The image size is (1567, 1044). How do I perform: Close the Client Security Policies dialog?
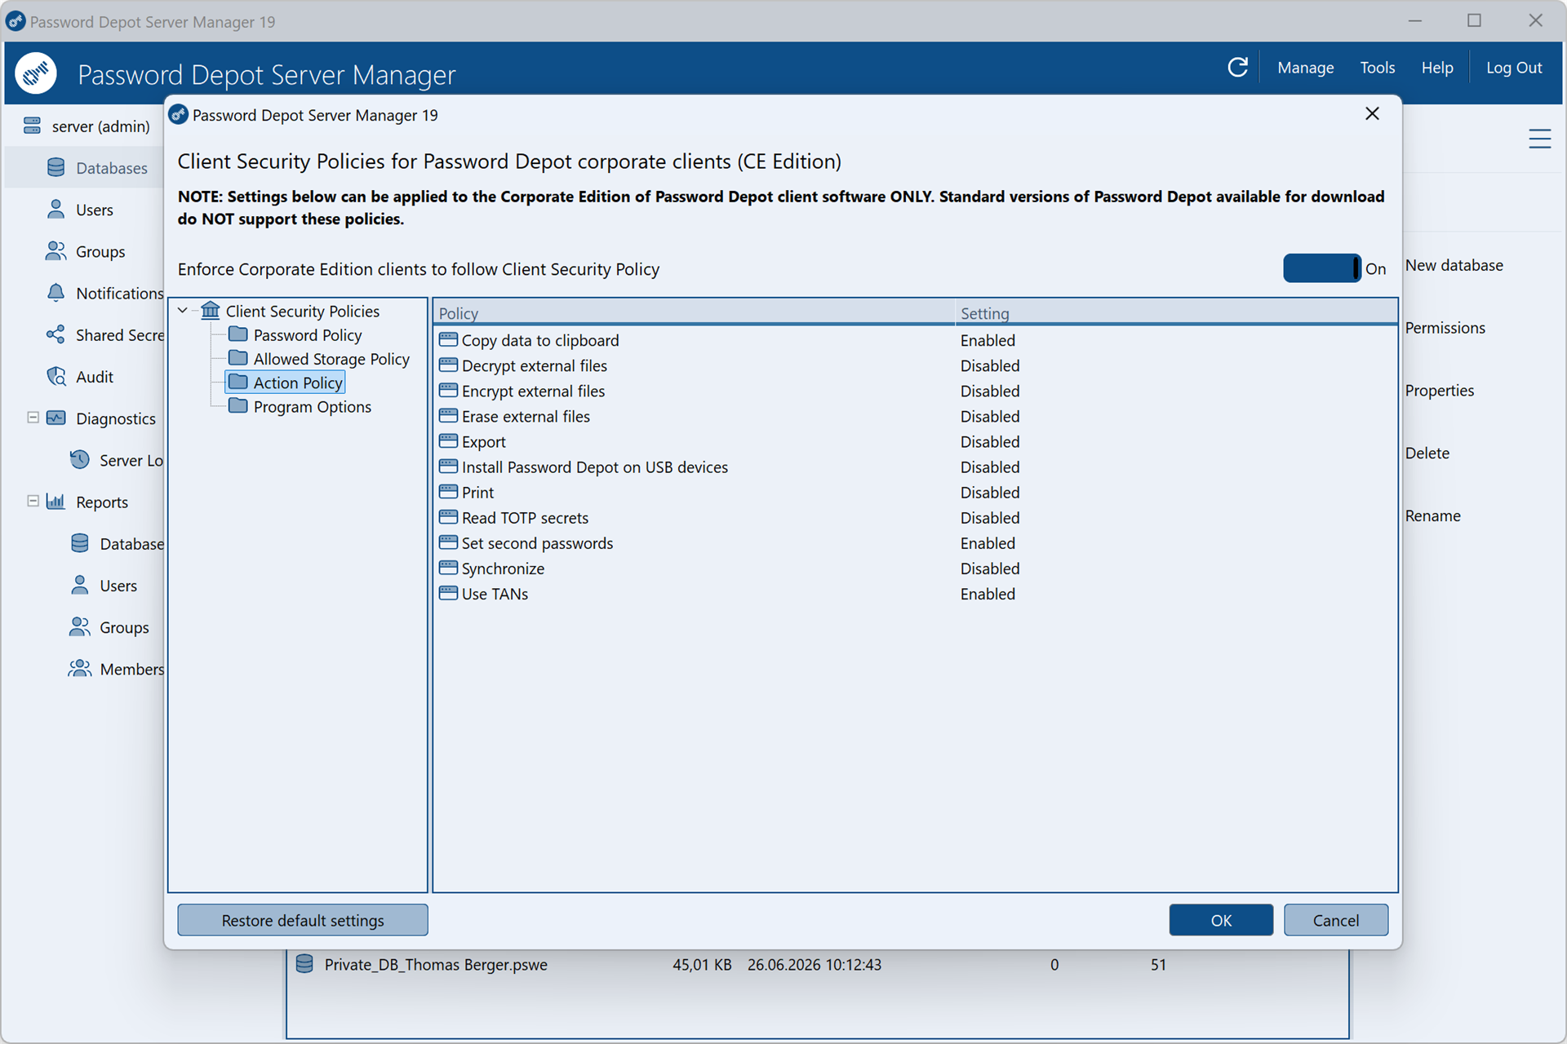1372,114
